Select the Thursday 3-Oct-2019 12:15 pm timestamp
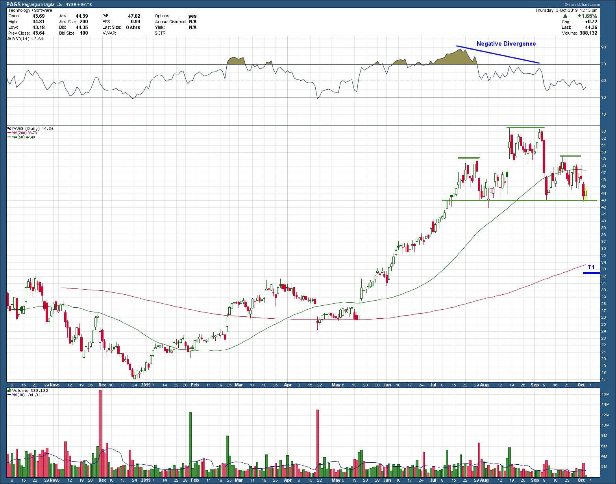The image size is (616, 484). (x=566, y=10)
